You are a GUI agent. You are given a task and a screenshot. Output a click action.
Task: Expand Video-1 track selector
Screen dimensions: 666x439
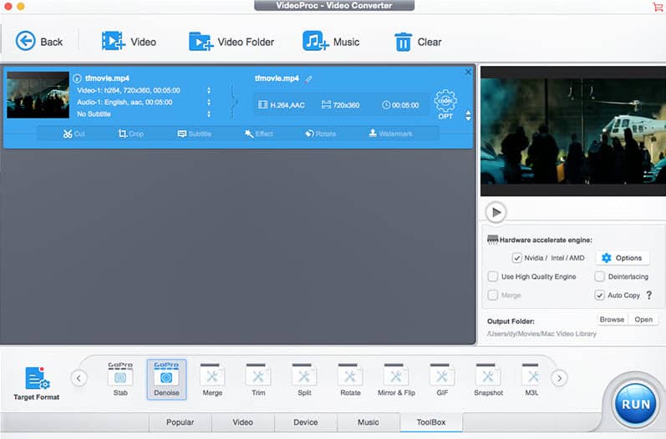[x=209, y=90]
